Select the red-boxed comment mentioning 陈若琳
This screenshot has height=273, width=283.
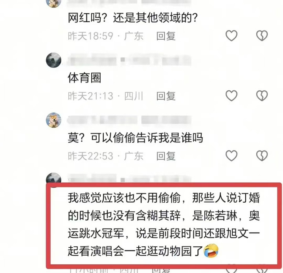(164, 224)
